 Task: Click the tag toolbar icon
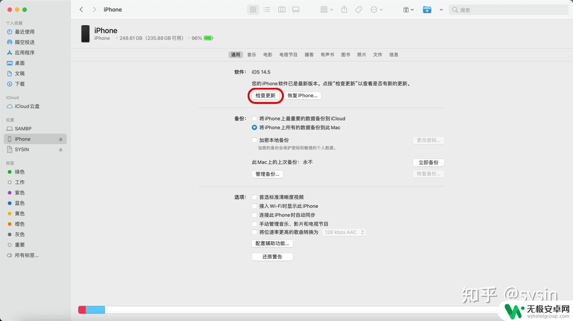358,10
